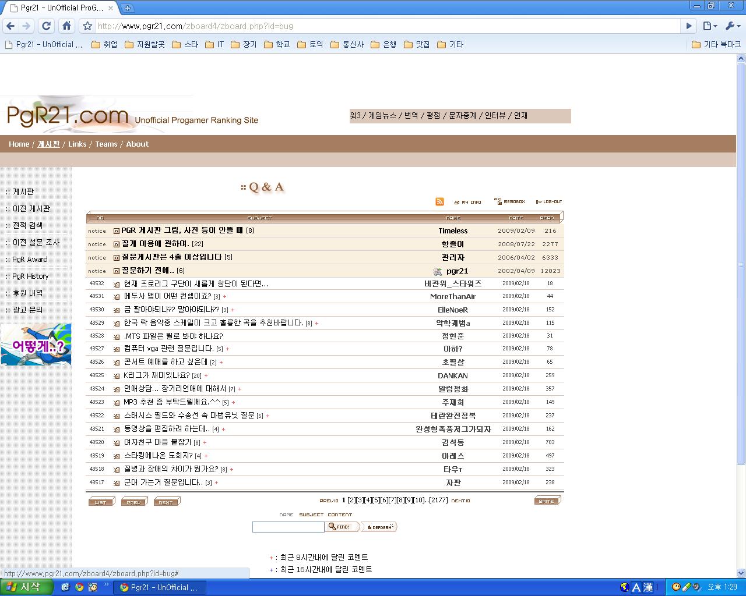Click the Chrome icon in quick launch

[x=79, y=587]
